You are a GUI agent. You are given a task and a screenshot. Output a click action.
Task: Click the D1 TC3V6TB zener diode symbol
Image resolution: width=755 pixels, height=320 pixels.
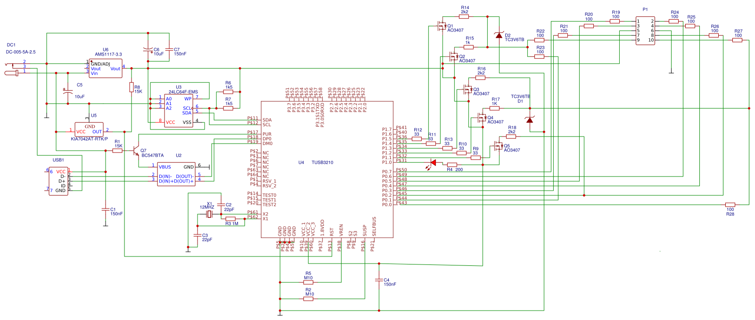coord(529,120)
